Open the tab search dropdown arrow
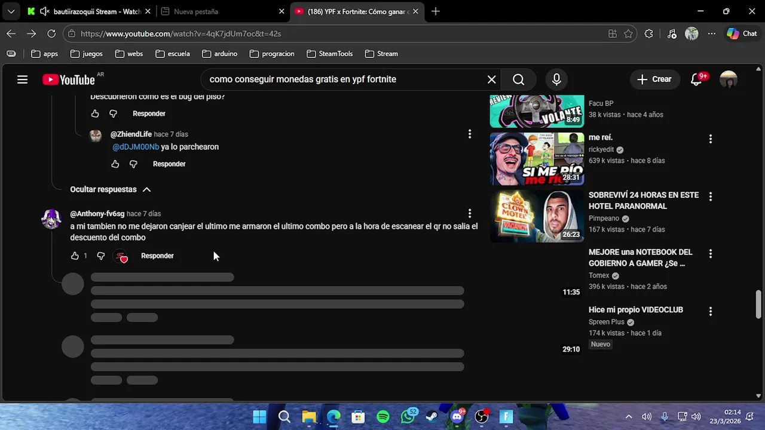Screen dimensions: 765x430 tap(11, 11)
